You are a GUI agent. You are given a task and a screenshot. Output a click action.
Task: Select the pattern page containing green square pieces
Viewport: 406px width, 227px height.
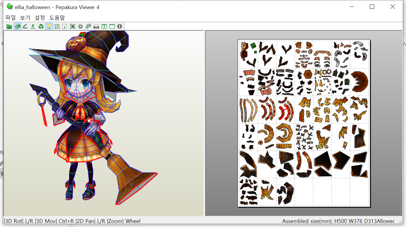coord(248,54)
